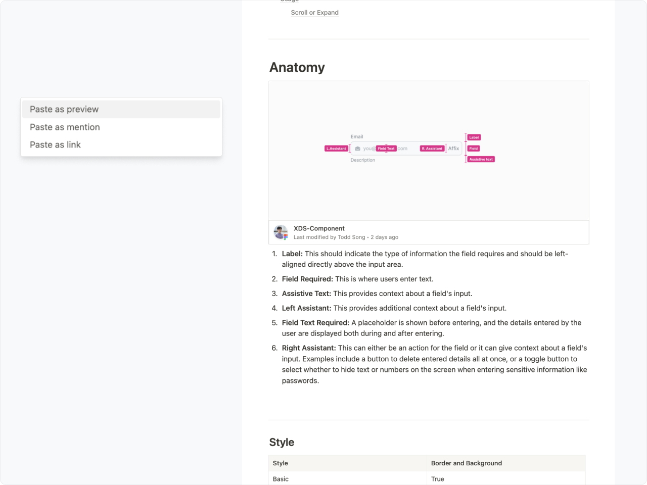Select the Basic table cell
The height and width of the screenshot is (485, 647).
coord(348,479)
